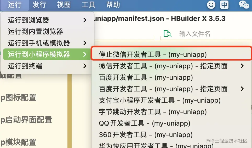
Task: Select 运行到浏览器 menu item
Action: click(x=47, y=20)
